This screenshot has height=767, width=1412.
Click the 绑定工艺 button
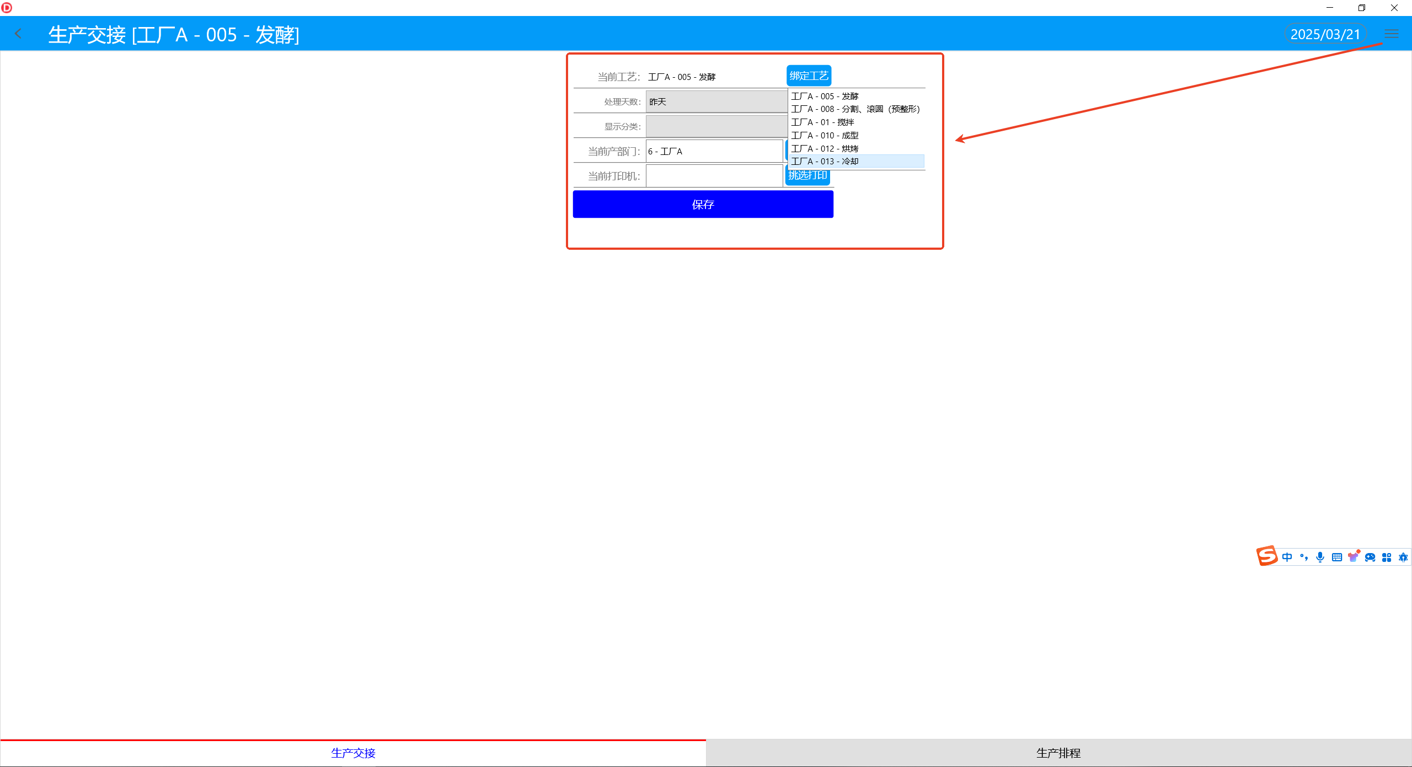(x=809, y=76)
